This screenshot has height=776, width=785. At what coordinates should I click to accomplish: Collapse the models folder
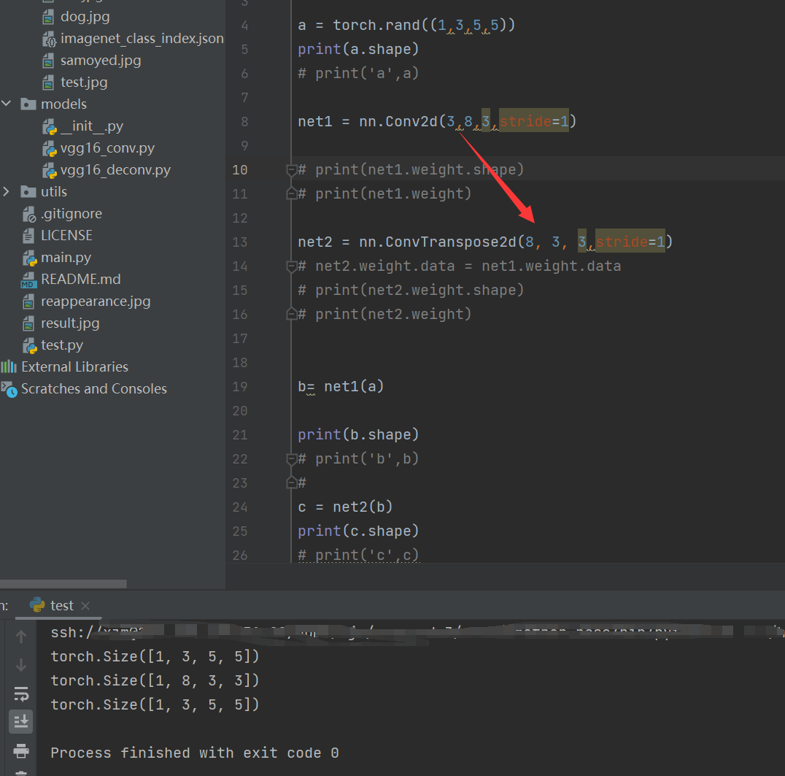[x=7, y=104]
